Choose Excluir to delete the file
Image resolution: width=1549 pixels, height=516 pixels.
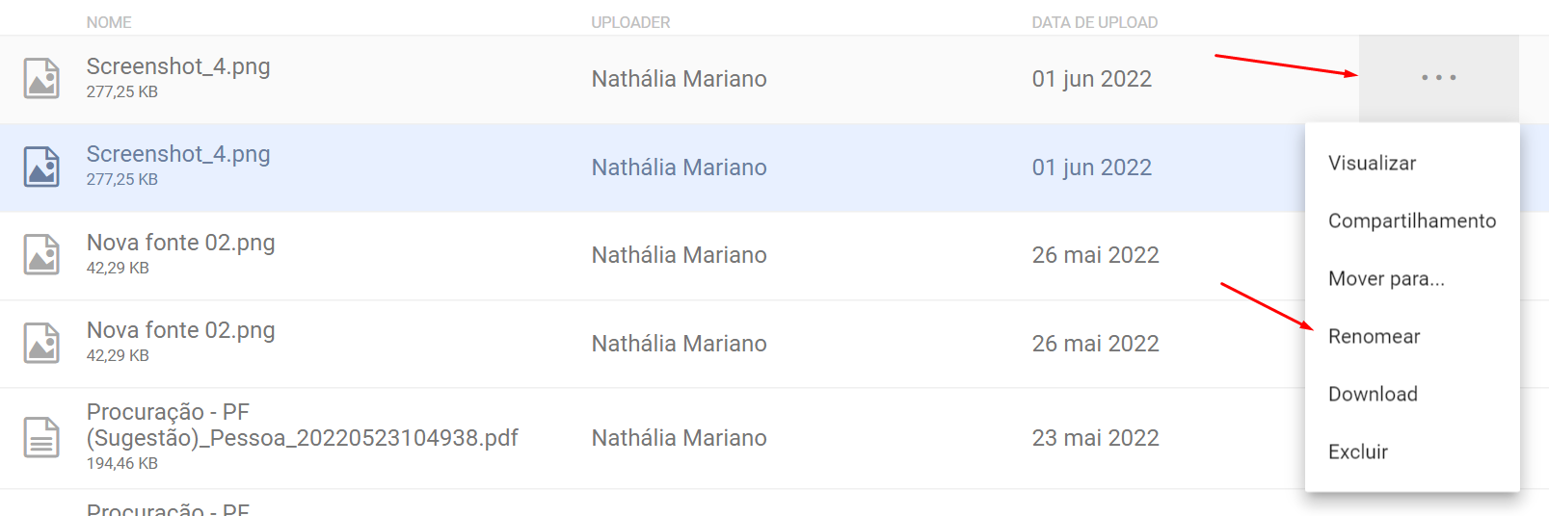(x=1357, y=452)
